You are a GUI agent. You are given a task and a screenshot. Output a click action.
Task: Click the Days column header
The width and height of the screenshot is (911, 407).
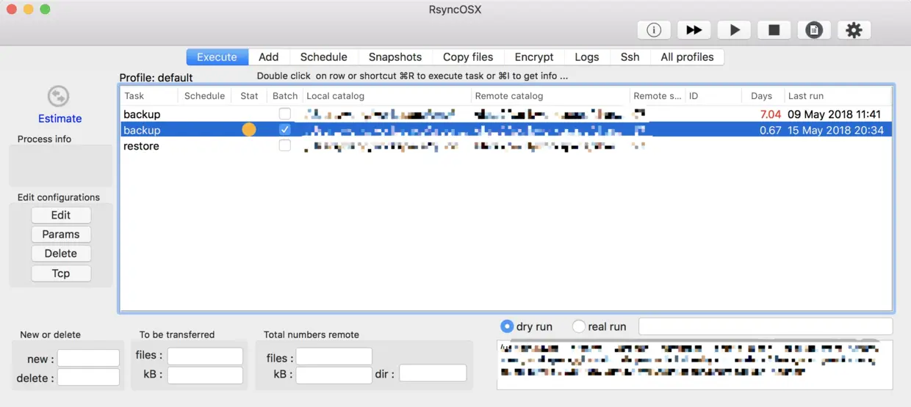762,96
